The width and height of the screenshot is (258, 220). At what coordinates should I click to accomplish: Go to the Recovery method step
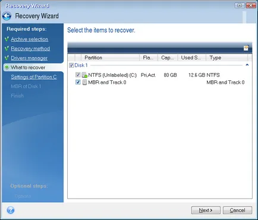30,49
